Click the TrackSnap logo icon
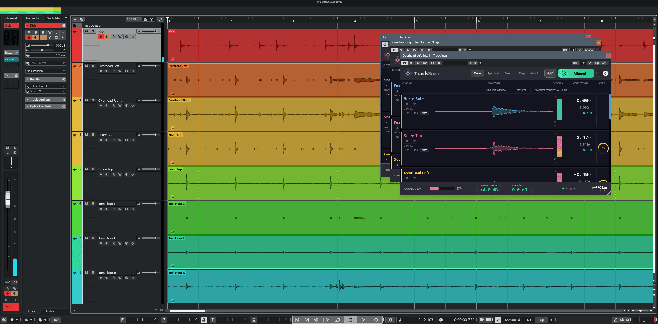This screenshot has height=324, width=658. coord(408,74)
